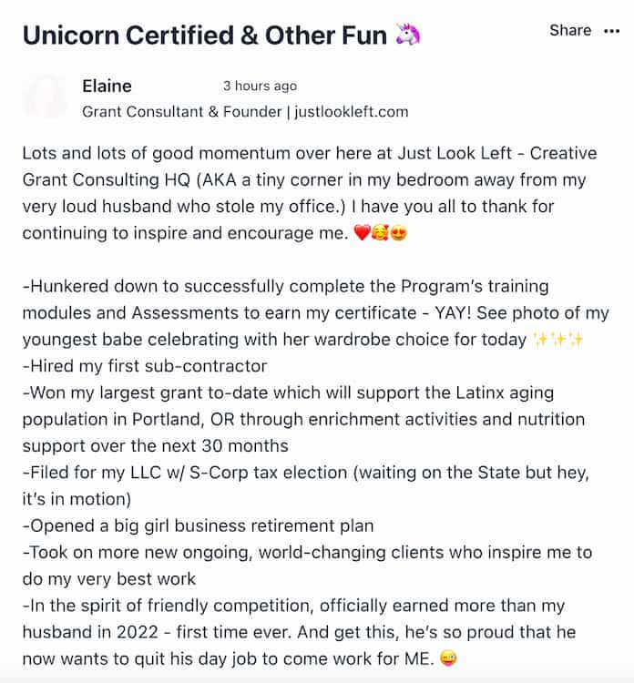Visit the justlookleft.com link
634x683 pixels.
[352, 112]
